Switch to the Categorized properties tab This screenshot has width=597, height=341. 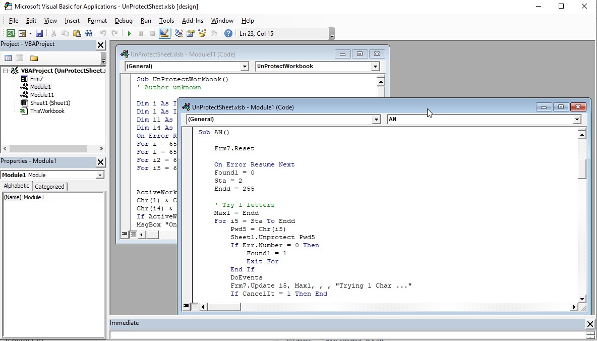tap(49, 187)
